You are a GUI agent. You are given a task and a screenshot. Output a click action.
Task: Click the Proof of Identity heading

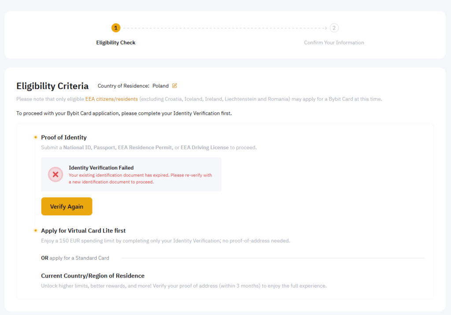[x=64, y=138]
